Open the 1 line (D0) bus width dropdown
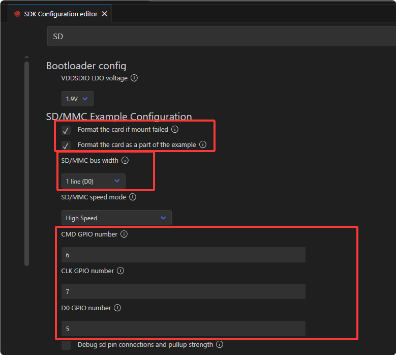The image size is (396, 355). click(x=93, y=181)
